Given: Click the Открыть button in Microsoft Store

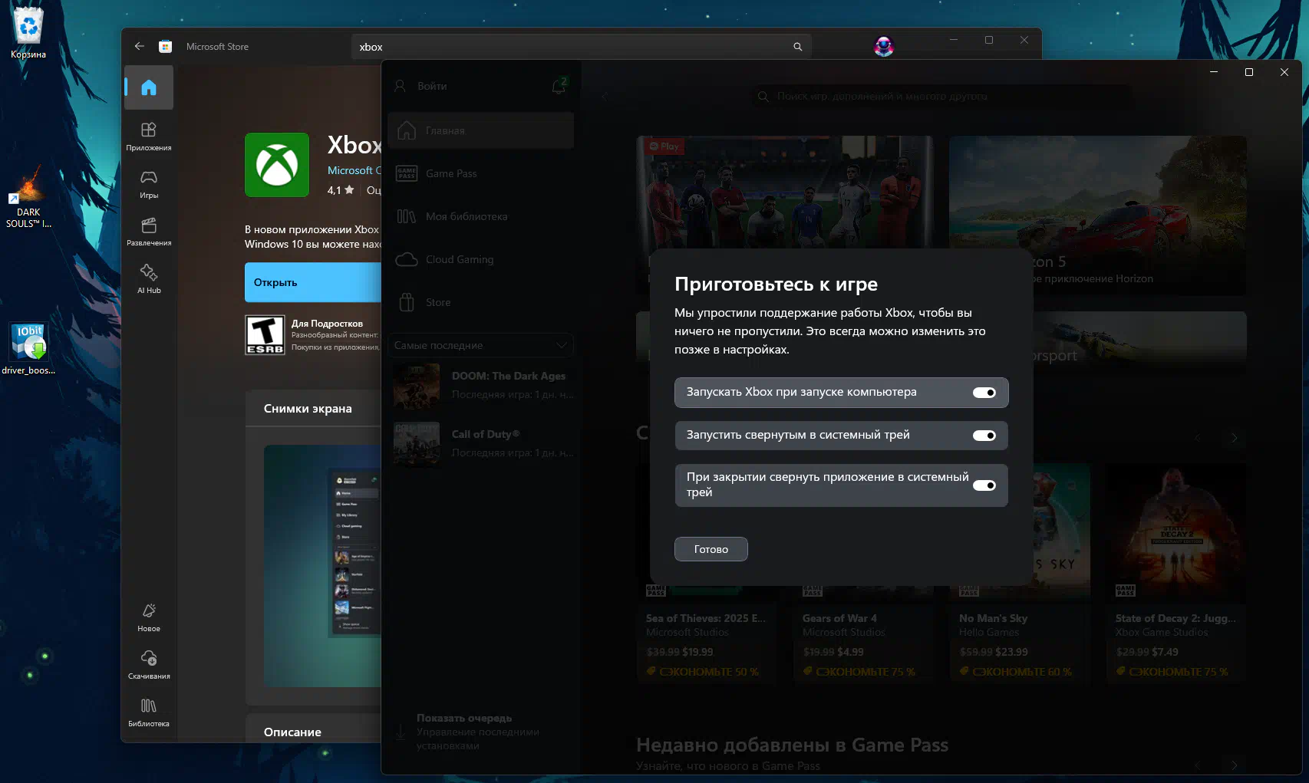Looking at the screenshot, I should point(313,282).
